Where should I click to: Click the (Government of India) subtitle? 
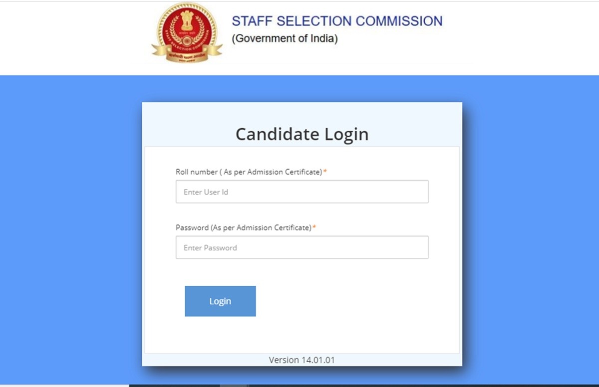(285, 39)
